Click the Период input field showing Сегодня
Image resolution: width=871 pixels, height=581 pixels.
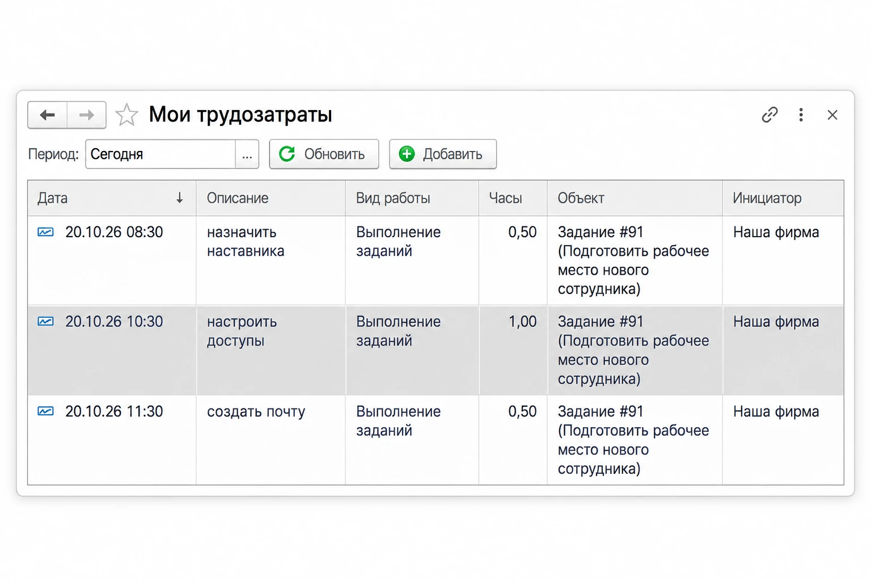[x=160, y=154]
